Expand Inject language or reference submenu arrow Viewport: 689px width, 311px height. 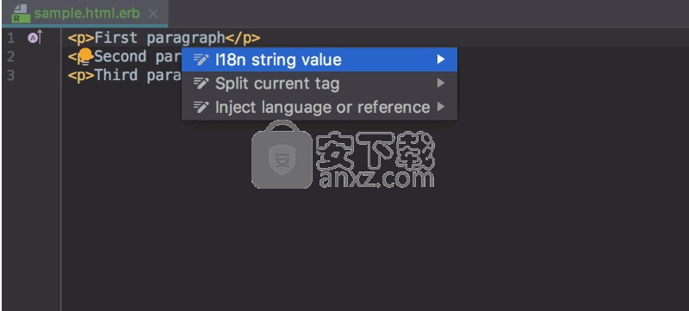[x=441, y=107]
